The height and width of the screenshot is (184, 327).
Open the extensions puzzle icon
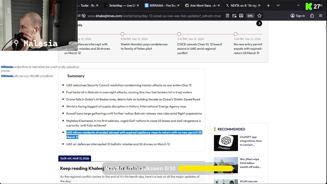[x=312, y=16]
